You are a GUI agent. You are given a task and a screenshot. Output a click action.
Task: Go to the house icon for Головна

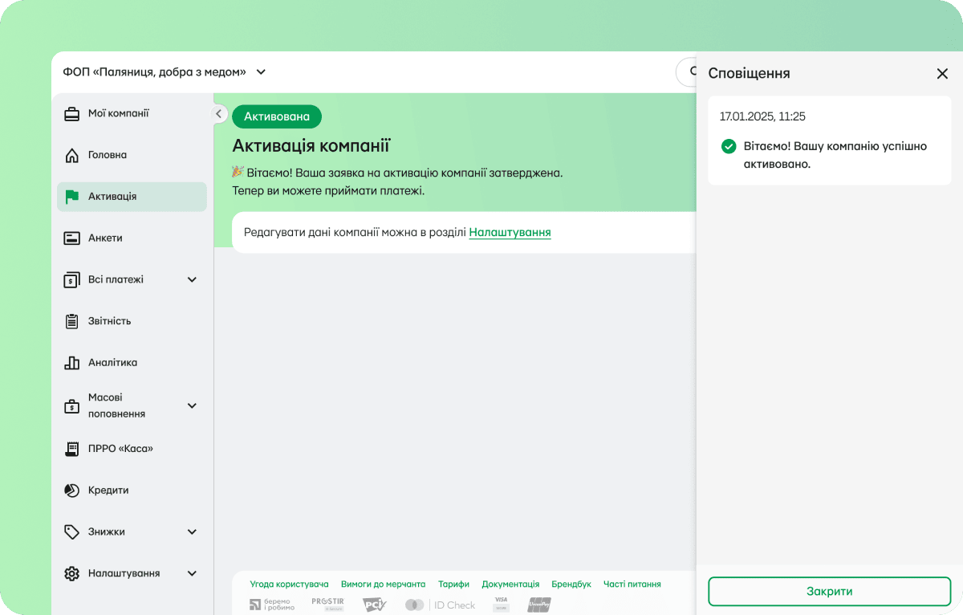point(71,155)
